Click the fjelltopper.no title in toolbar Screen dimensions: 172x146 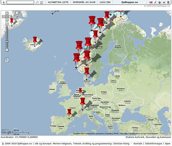pyautogui.click(x=130, y=2)
